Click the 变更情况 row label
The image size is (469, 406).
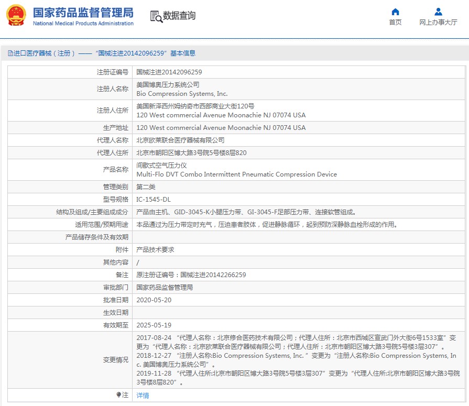[x=115, y=360]
